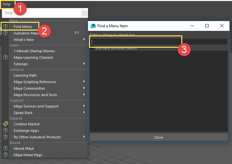This screenshot has height=164, width=232.
Task: Click question icon beside About Maya
Action: 6,148
